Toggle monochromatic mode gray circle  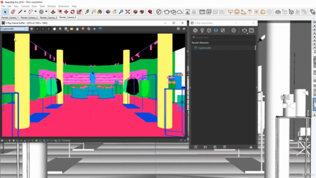[60, 29]
